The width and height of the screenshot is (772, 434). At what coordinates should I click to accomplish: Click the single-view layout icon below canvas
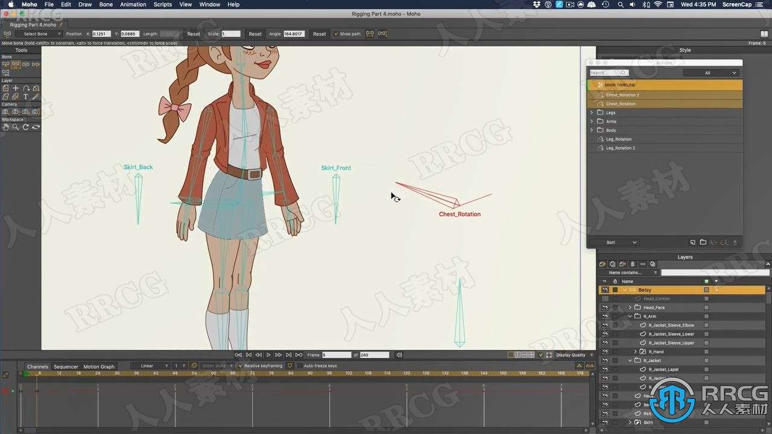coord(511,355)
